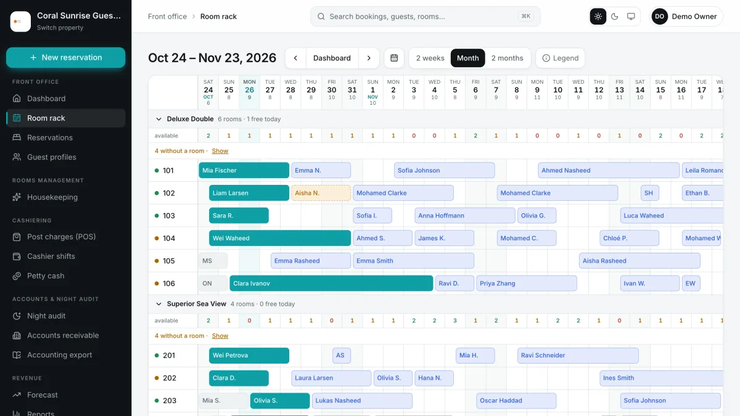
Task: Collapse the Deluxe Double room group
Action: pos(158,119)
